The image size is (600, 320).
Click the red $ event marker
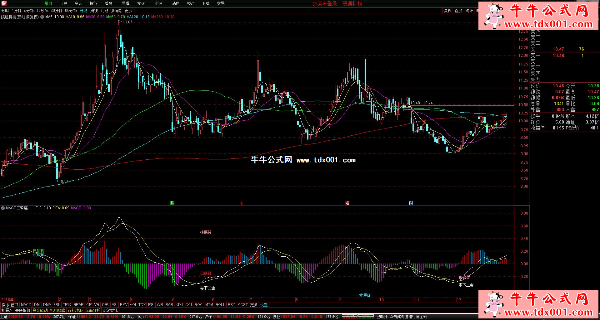[241, 203]
